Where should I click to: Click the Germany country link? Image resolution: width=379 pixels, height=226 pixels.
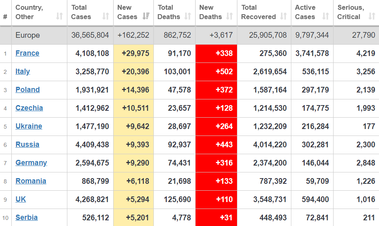31,163
